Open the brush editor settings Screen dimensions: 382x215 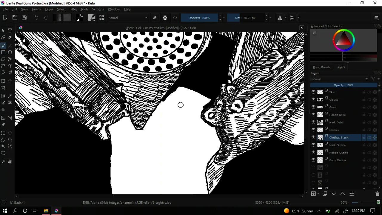[92, 18]
